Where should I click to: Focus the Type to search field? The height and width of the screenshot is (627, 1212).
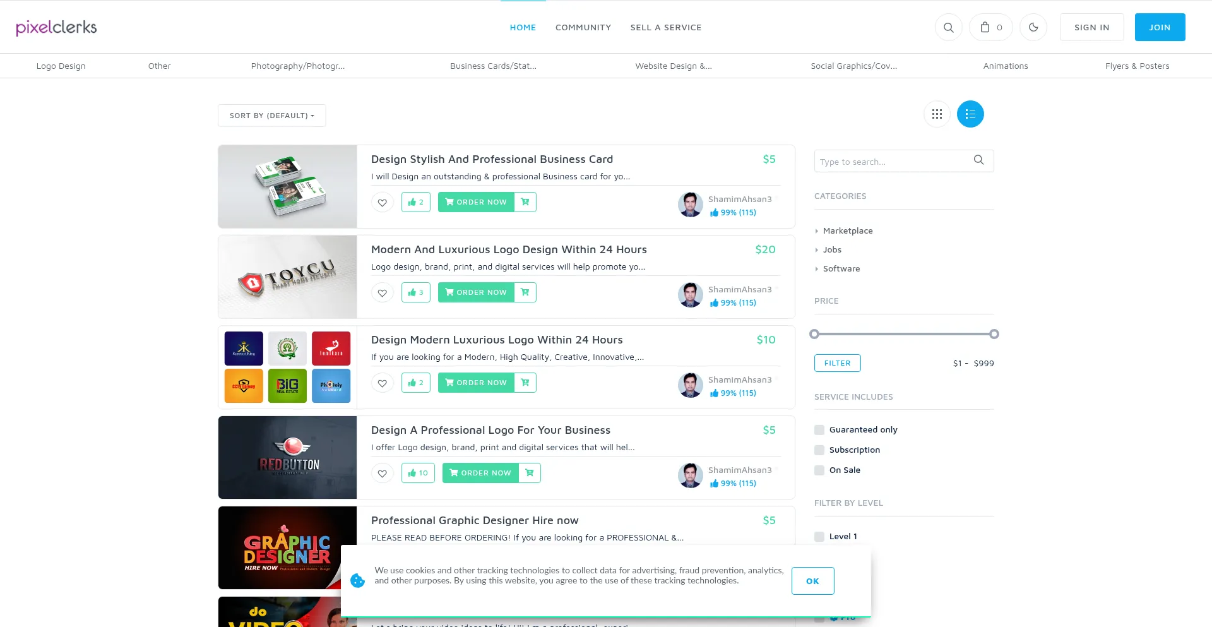pos(904,161)
